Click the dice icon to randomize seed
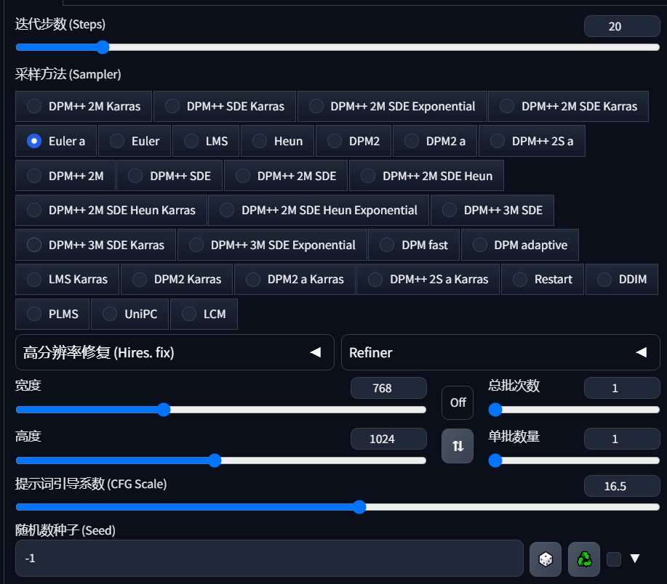The width and height of the screenshot is (667, 584). (545, 559)
